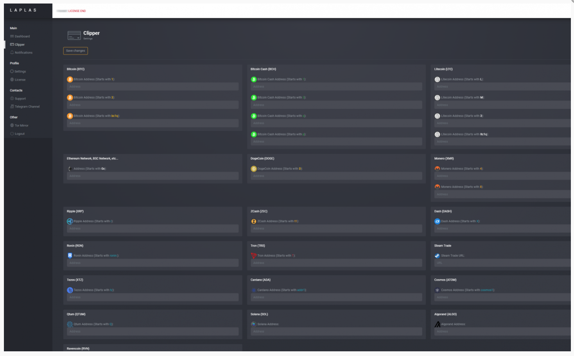
Task: Focus the Monero 'Starts with 8' address field
Action: click(502, 194)
